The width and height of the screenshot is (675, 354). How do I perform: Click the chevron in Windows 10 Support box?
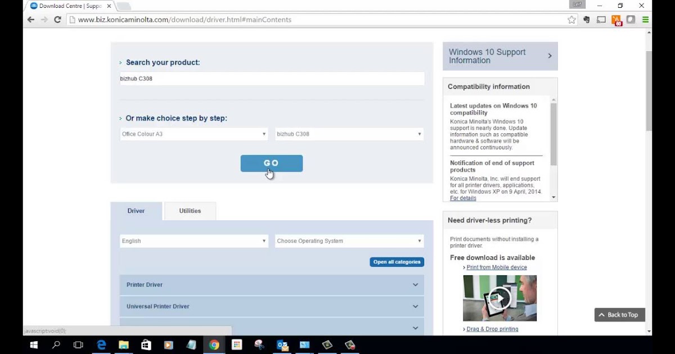[x=550, y=56]
